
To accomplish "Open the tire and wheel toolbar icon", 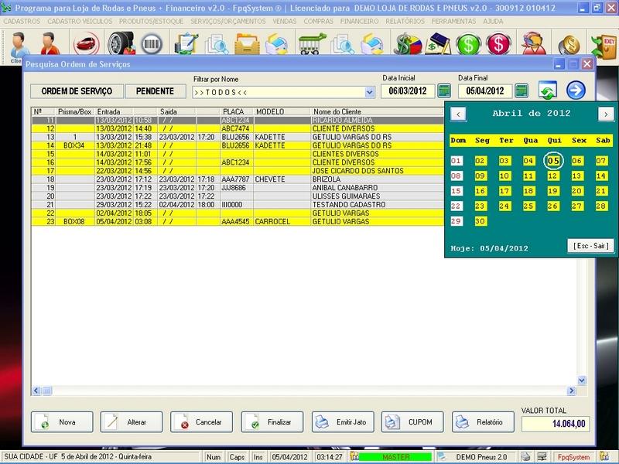I will (x=118, y=43).
